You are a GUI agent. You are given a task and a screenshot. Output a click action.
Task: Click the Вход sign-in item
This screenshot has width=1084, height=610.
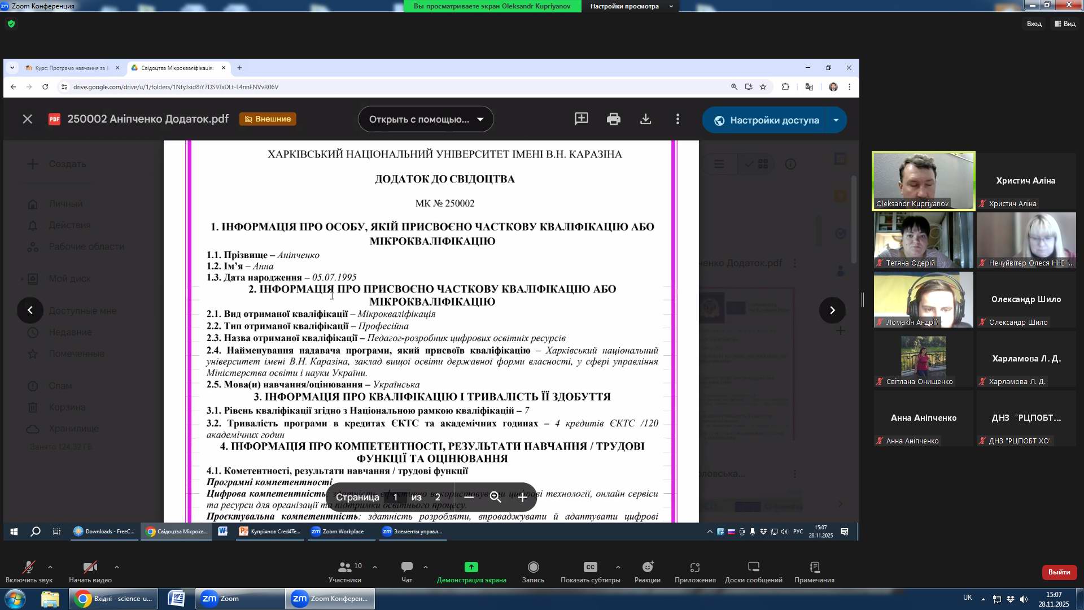[x=1034, y=24]
